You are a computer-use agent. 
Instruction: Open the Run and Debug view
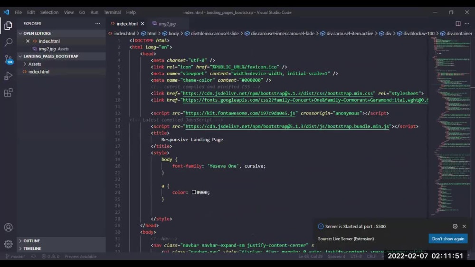8,76
